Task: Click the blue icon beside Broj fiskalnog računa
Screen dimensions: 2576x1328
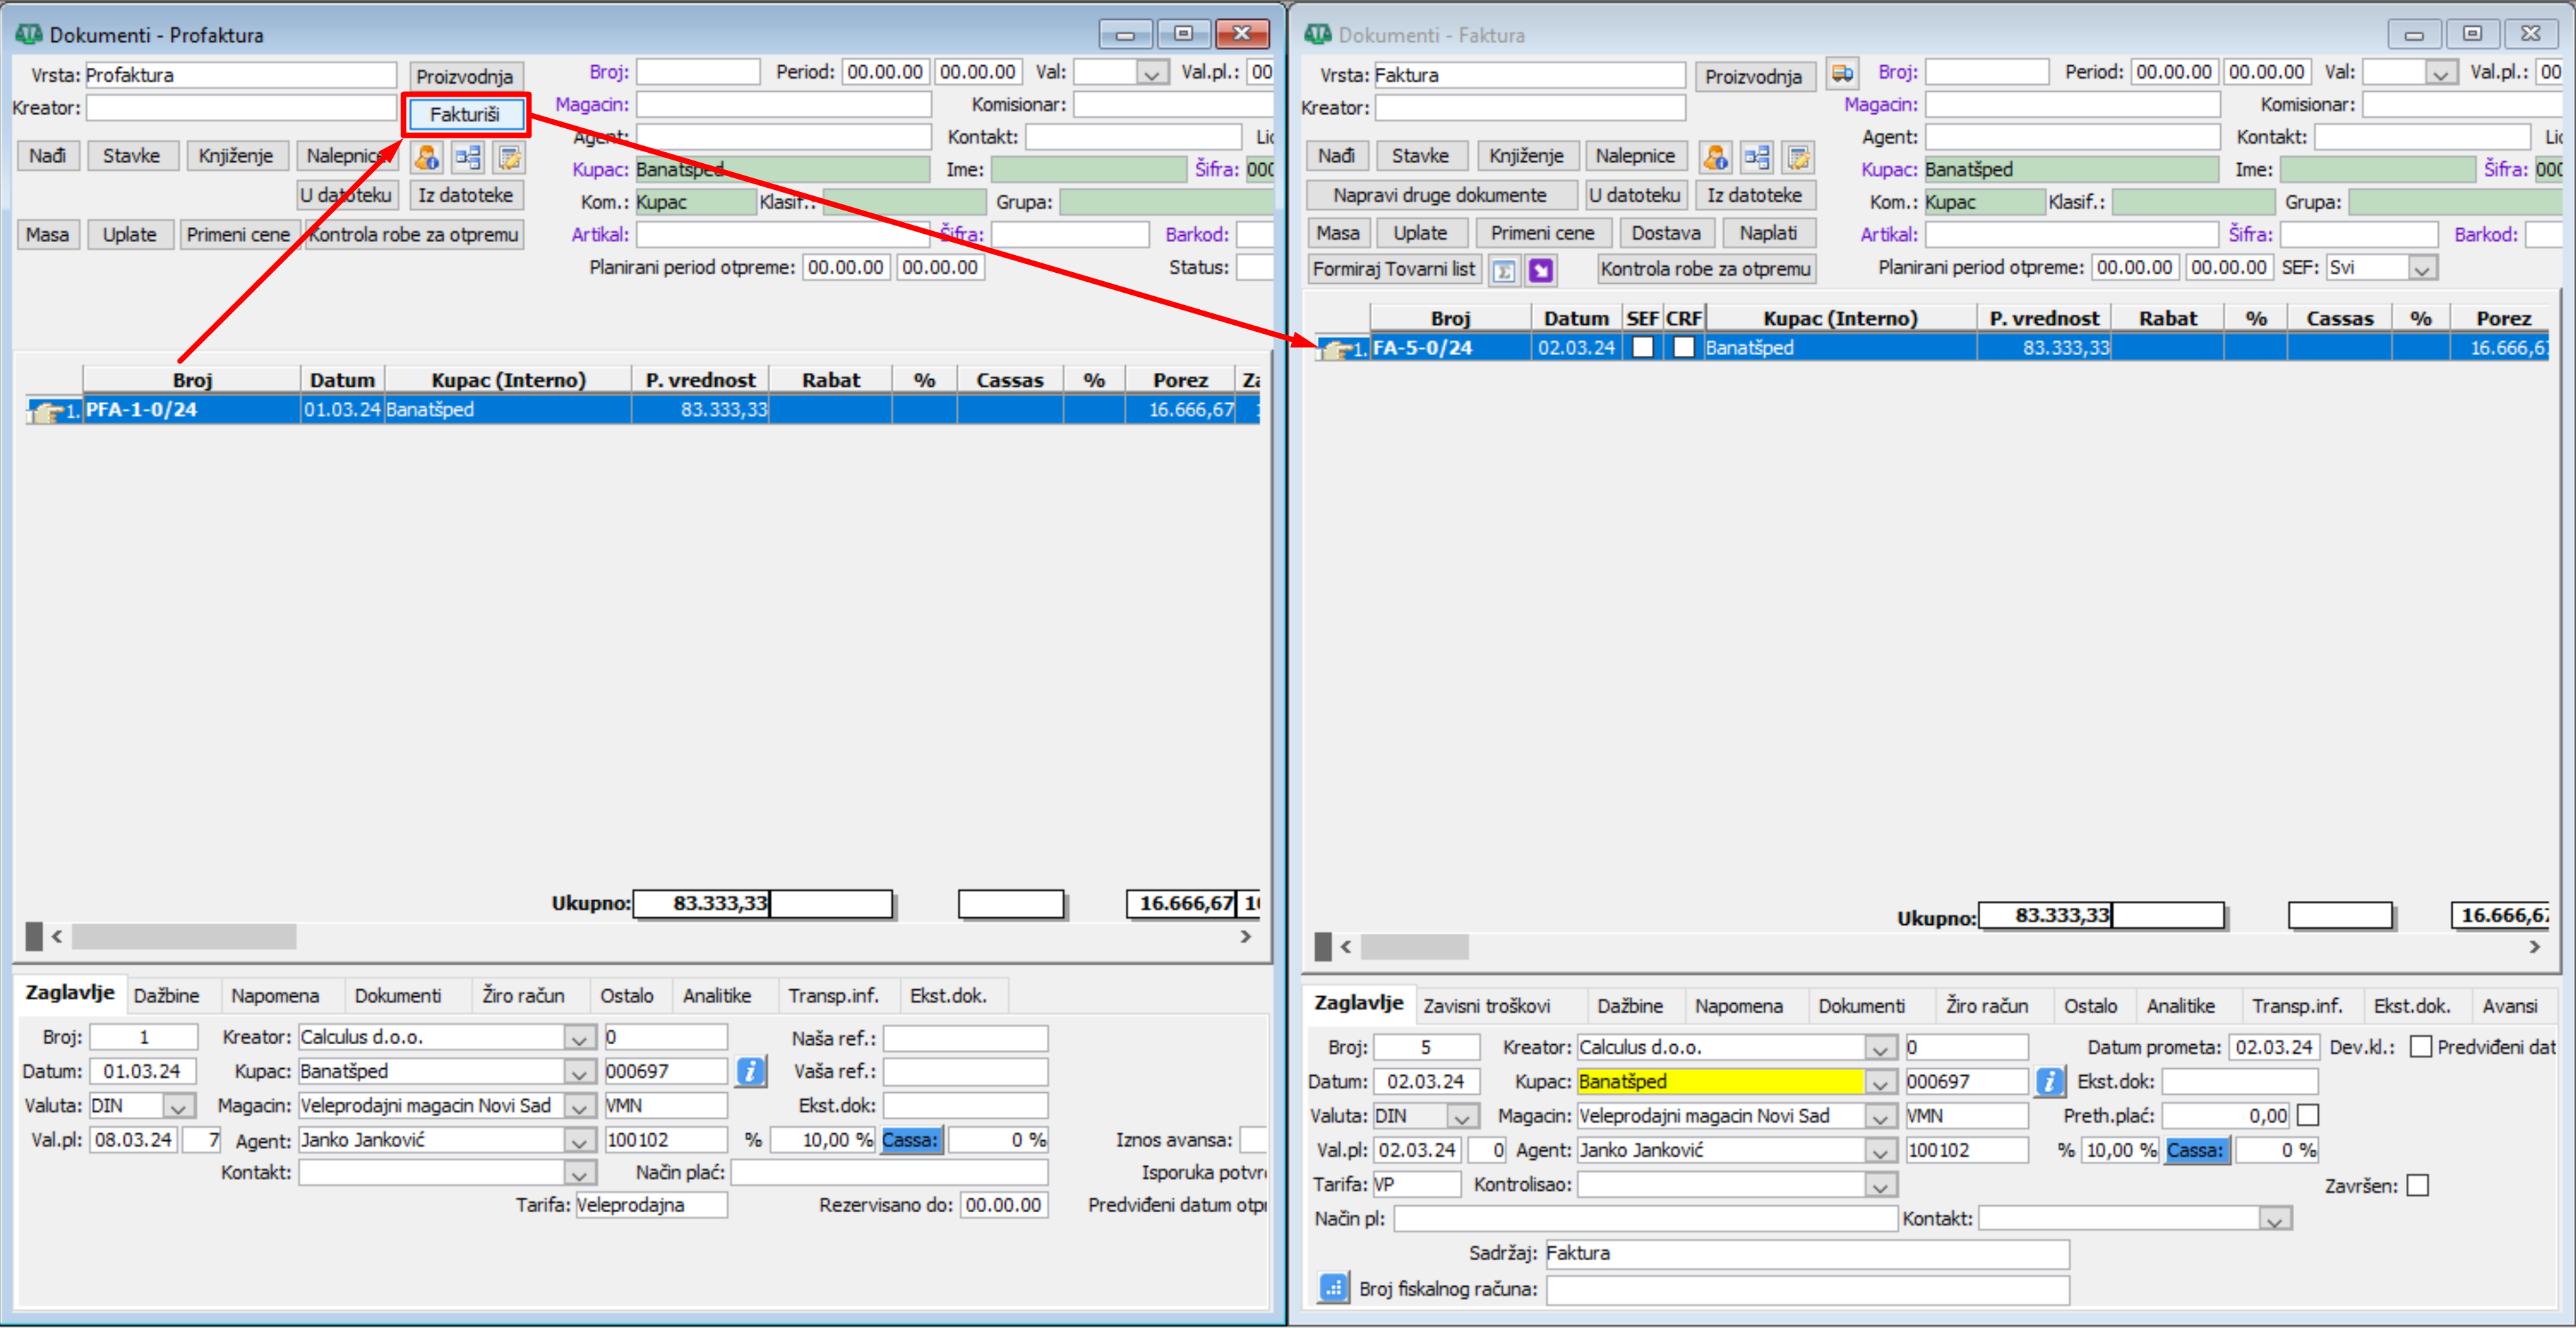Action: pos(1333,1288)
